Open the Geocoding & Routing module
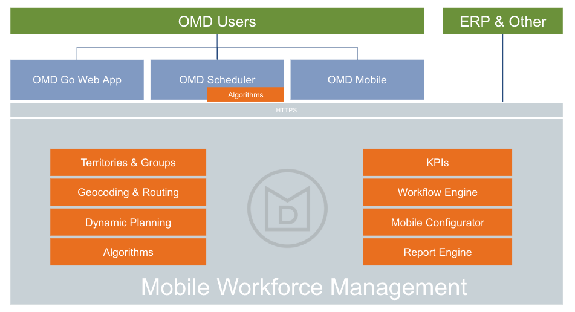 point(128,192)
